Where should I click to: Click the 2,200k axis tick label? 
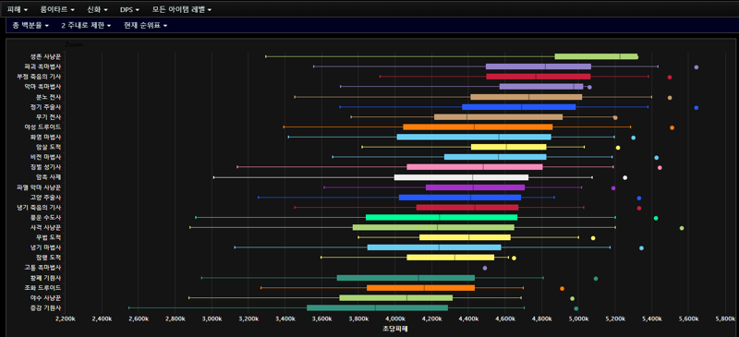tap(66, 319)
